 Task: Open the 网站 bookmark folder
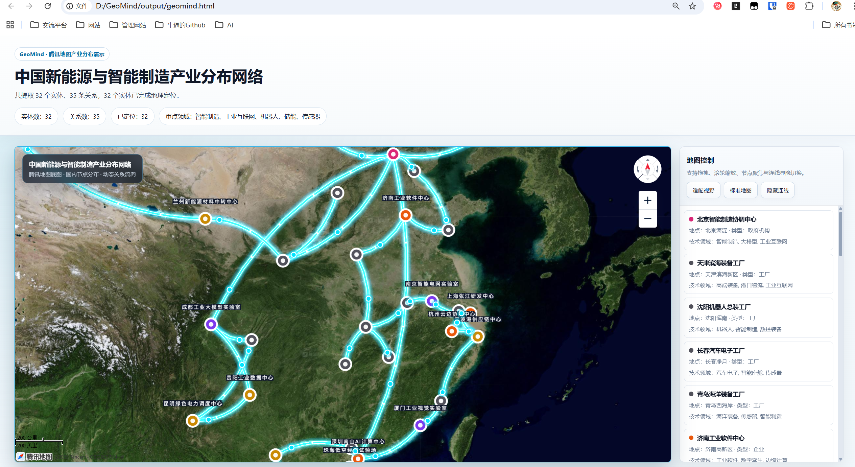coord(88,25)
